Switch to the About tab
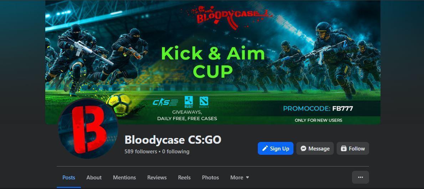Viewport: 424px width, 189px height. [94, 178]
